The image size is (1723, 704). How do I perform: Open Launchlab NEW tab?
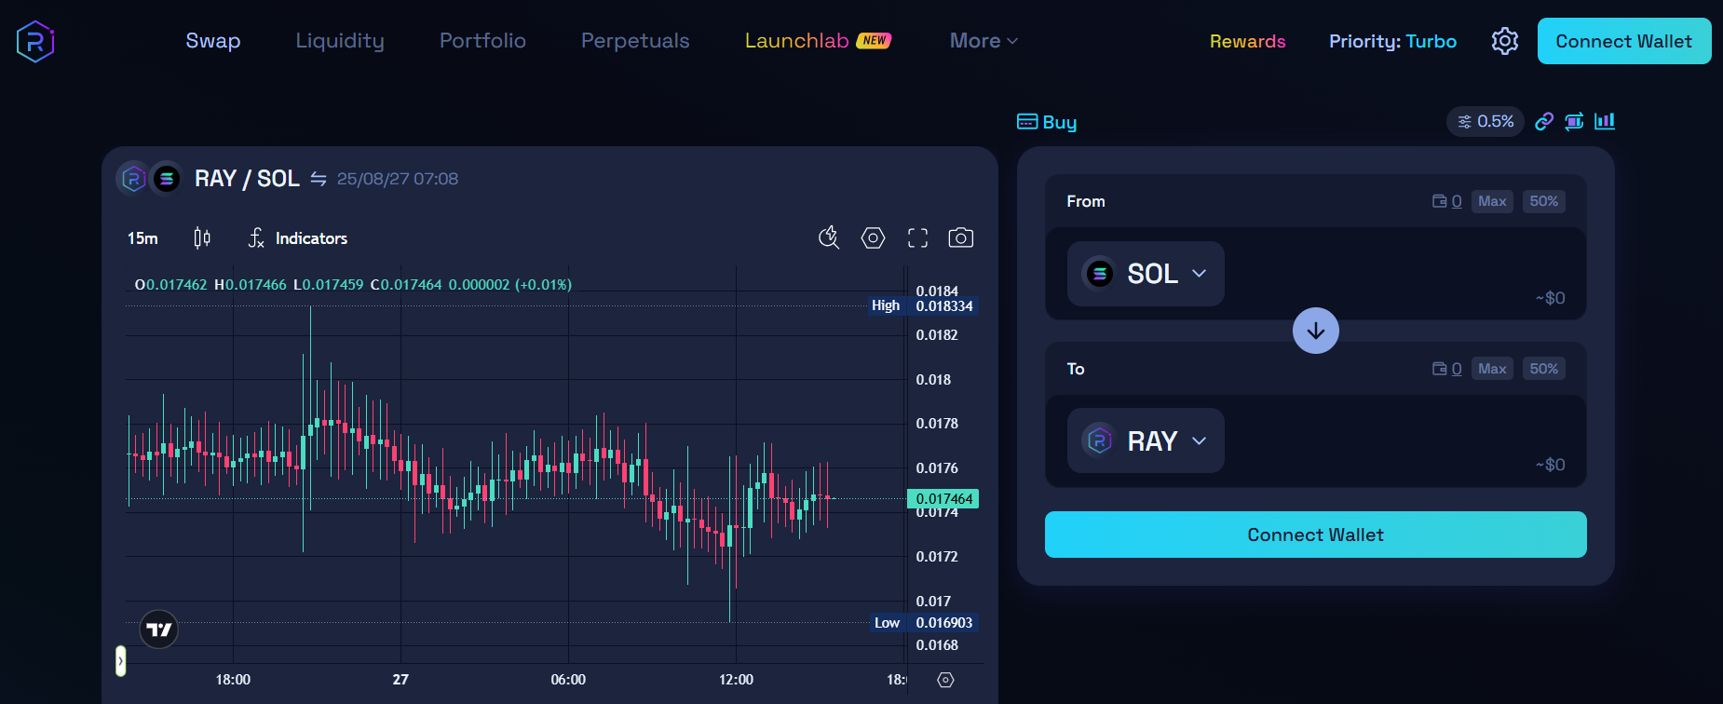click(x=818, y=41)
